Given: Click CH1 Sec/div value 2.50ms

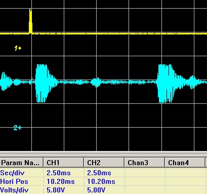Looking at the screenshot, I should pos(59,173).
